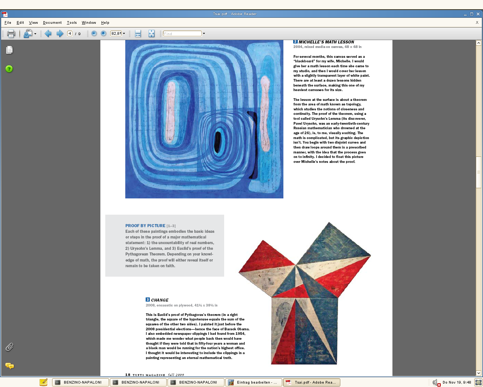Open the Pages panel in sidebar

[x=9, y=50]
